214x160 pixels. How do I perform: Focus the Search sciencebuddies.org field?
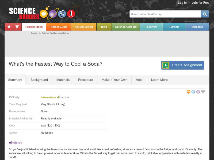[x=165, y=14]
